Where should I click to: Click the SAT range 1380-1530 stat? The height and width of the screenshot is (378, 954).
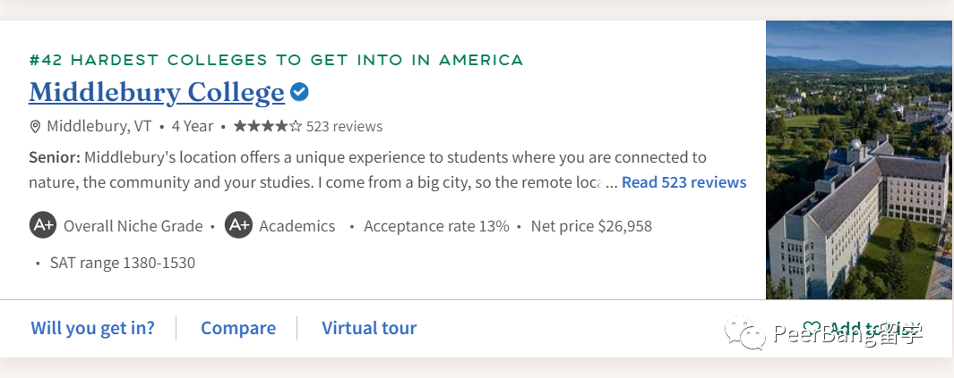123,263
